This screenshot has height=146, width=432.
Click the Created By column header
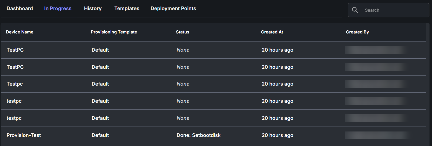click(357, 32)
